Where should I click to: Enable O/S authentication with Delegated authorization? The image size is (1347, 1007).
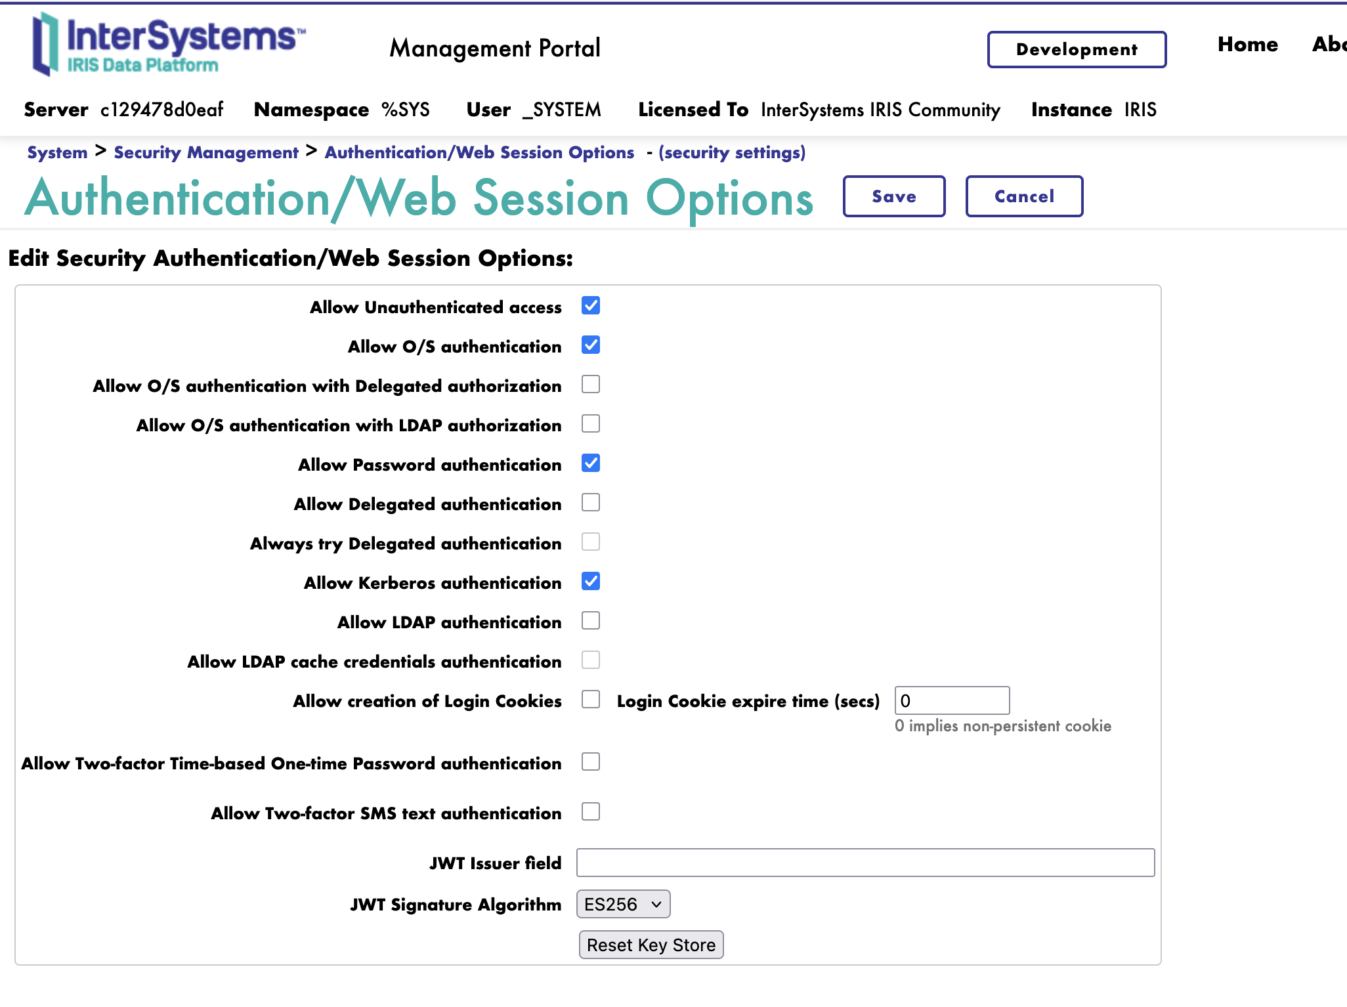pos(591,385)
